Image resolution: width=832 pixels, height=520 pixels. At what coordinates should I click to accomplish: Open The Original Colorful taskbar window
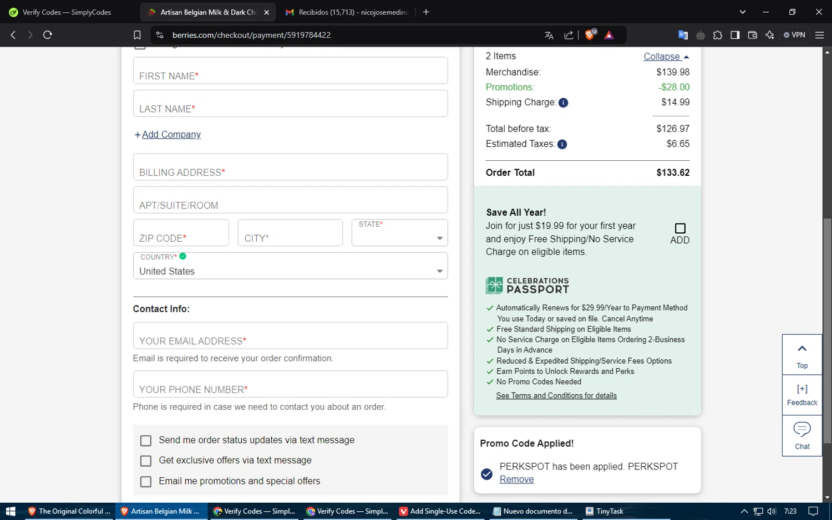coord(69,511)
